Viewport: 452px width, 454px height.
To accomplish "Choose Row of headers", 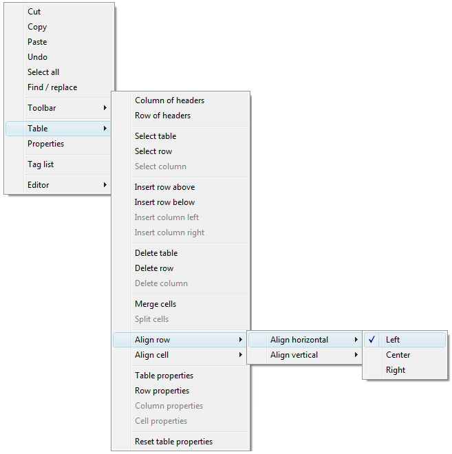I will [181, 116].
